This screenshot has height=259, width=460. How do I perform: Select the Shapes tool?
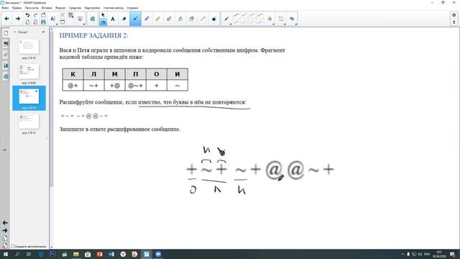pos(192,19)
